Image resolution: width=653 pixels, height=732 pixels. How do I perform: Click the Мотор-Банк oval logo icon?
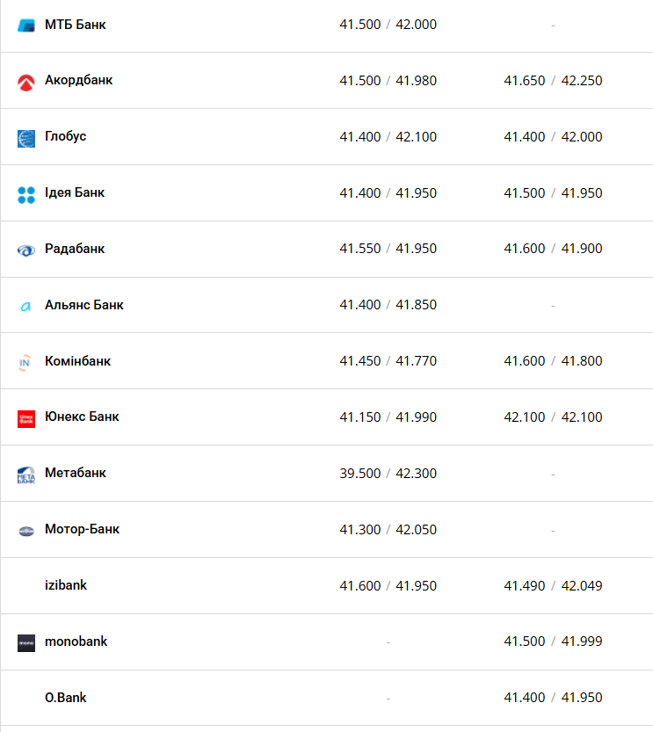click(x=26, y=531)
